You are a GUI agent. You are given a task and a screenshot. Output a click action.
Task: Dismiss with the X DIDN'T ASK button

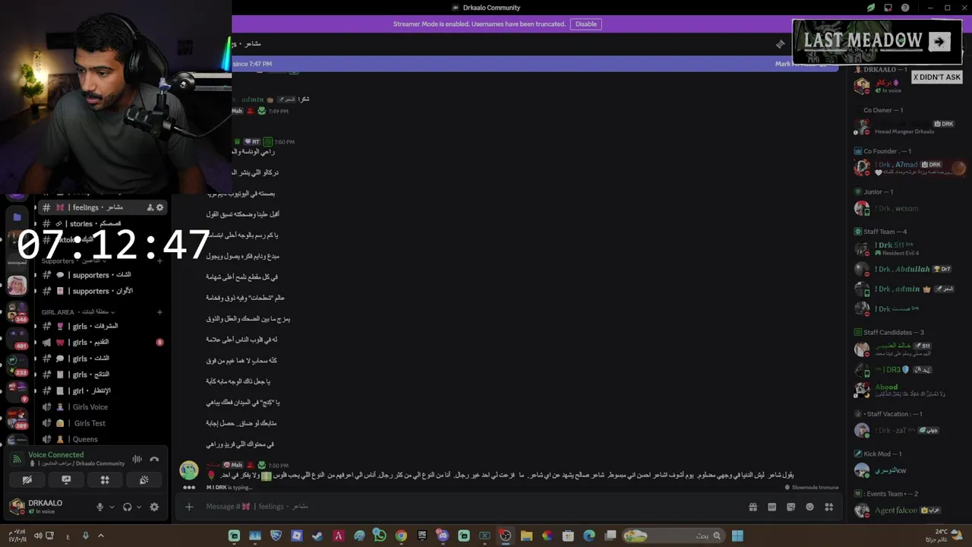pyautogui.click(x=936, y=77)
